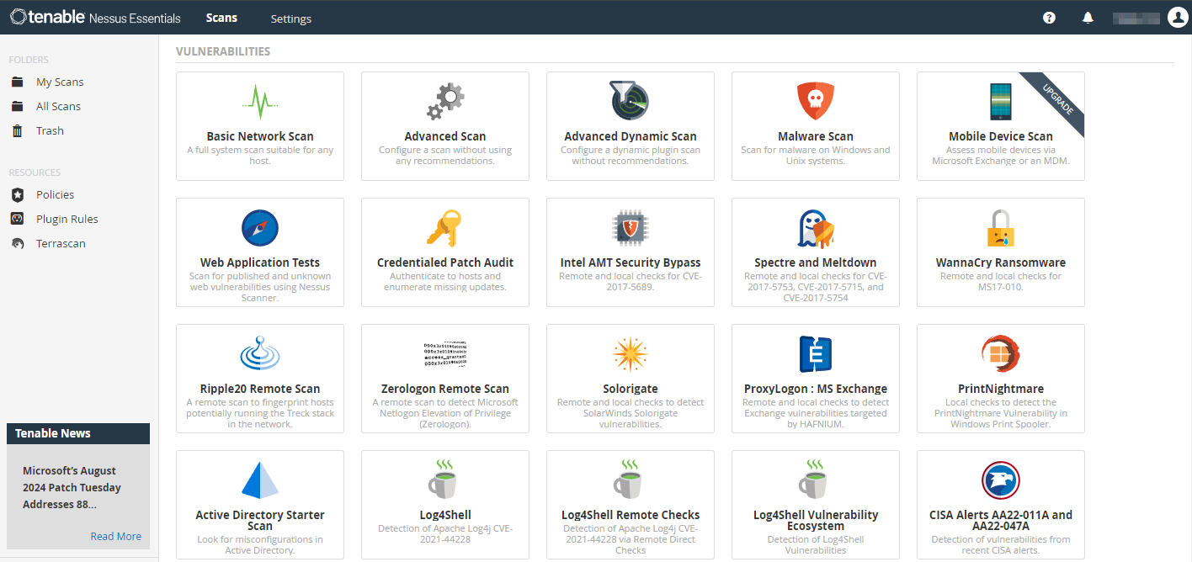Select the Credentialed Patch Audit template title
The image size is (1192, 562).
click(444, 262)
